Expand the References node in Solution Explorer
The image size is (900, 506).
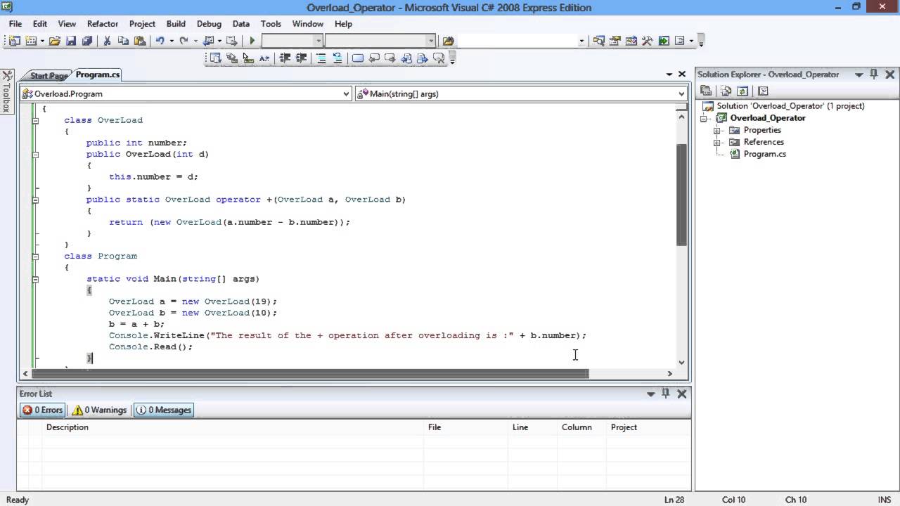717,142
